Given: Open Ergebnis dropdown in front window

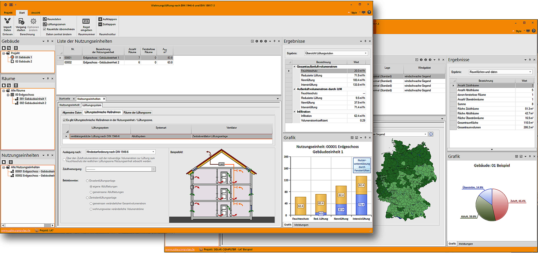Looking at the screenshot, I should coord(336,53).
